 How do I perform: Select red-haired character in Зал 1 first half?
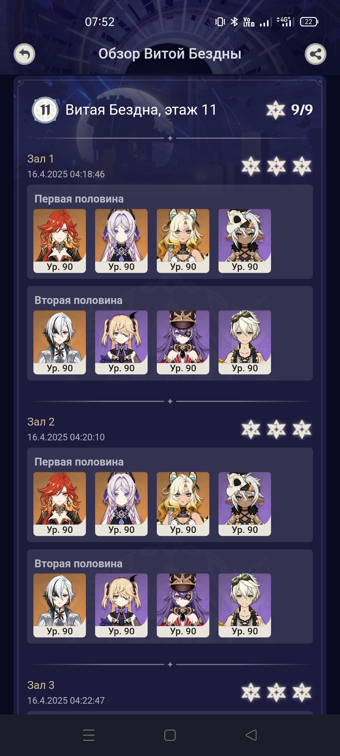[x=59, y=241]
